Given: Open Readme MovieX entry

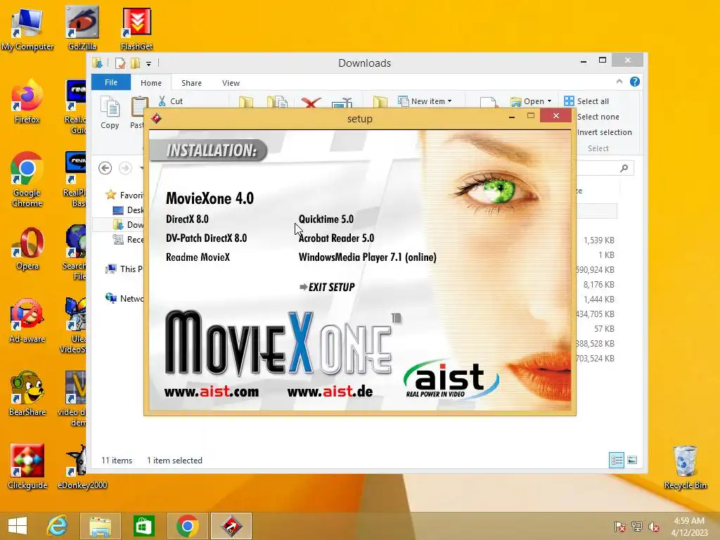Looking at the screenshot, I should pyautogui.click(x=198, y=257).
